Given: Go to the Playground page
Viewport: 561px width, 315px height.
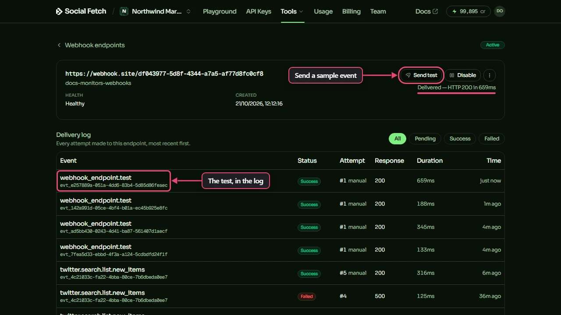Looking at the screenshot, I should [220, 11].
